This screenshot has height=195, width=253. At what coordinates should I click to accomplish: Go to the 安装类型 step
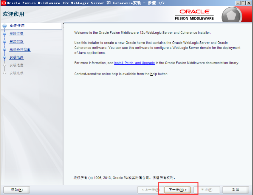click(17, 42)
